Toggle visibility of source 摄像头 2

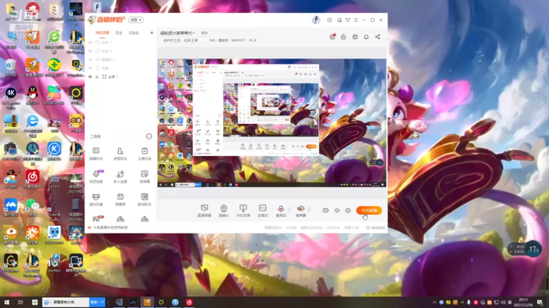91,60
